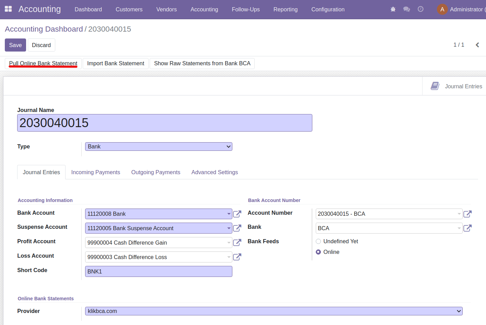Click the Short Code field BNK1

(159, 271)
